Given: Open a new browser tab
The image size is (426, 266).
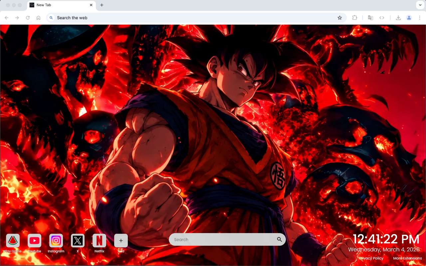Looking at the screenshot, I should click(102, 5).
